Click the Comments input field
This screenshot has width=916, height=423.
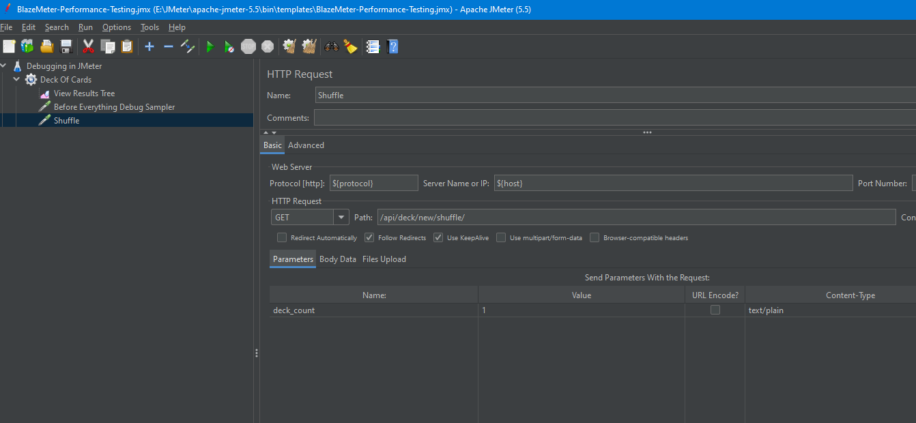pyautogui.click(x=615, y=118)
